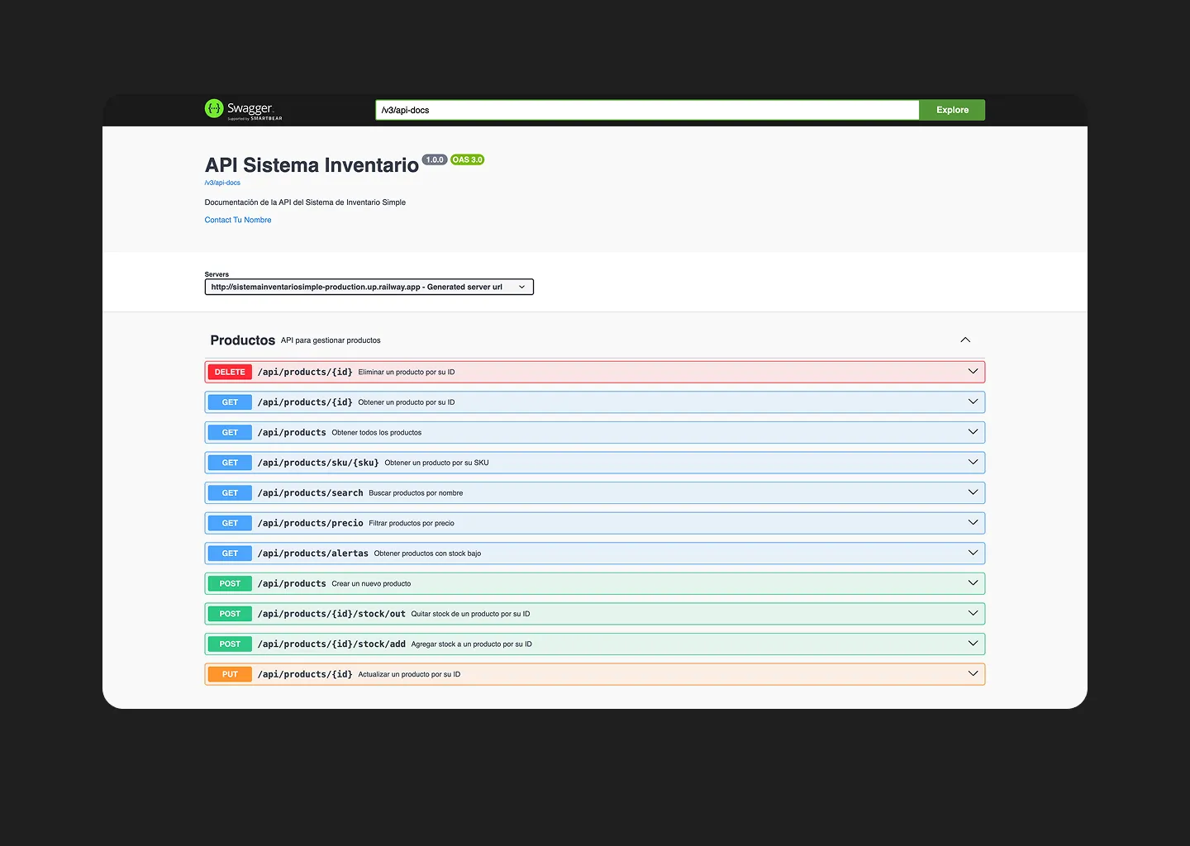Screen dimensions: 1190x846
Task: Click 'Buscar productos por nombre' text
Action: pos(416,493)
